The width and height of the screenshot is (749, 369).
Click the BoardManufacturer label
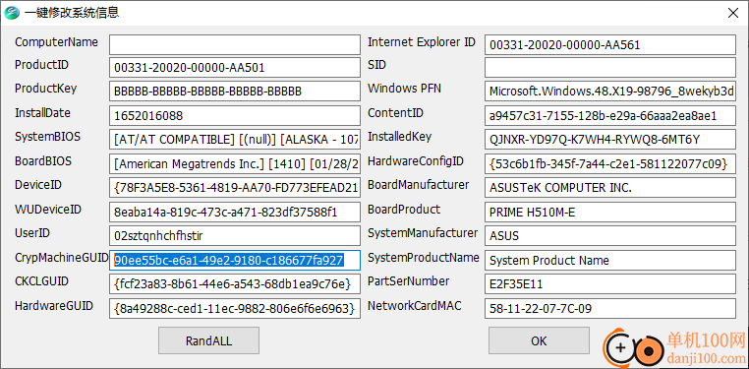click(418, 185)
